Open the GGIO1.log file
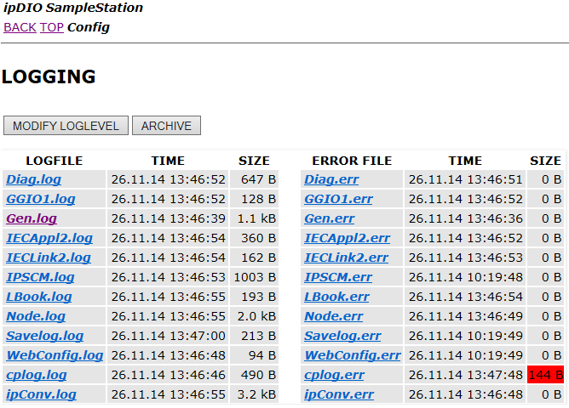The image size is (569, 408). pyautogui.click(x=41, y=199)
